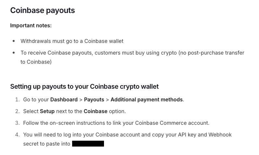The image size is (259, 155).
Task: Click the bold "Payouts" word in step 1
Action: [x=94, y=99]
